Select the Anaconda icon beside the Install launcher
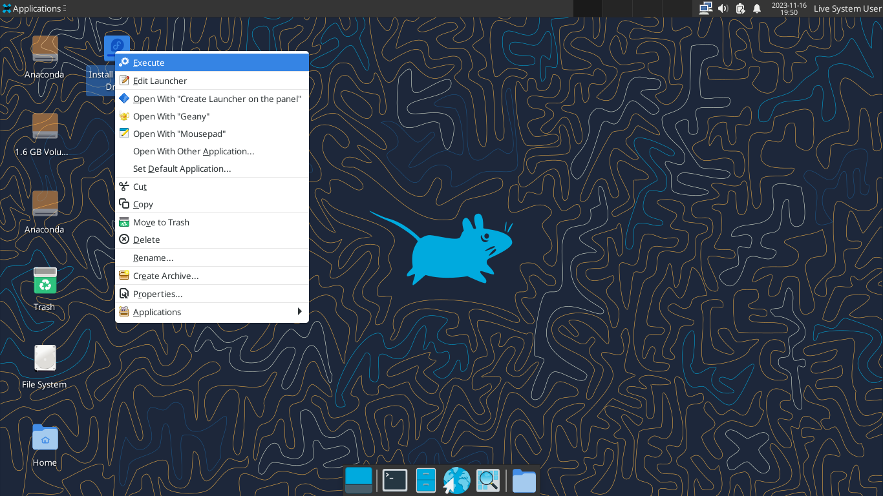Viewport: 883px width, 496px height. click(x=45, y=57)
